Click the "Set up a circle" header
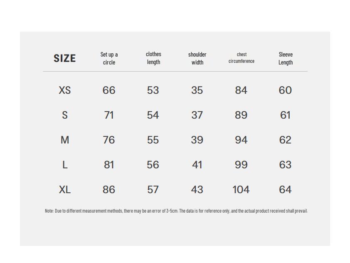The width and height of the screenshot is (350, 263). click(109, 58)
